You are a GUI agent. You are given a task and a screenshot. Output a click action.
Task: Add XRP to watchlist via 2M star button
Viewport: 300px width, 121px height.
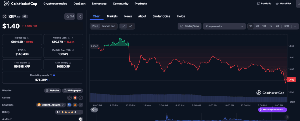click(70, 17)
